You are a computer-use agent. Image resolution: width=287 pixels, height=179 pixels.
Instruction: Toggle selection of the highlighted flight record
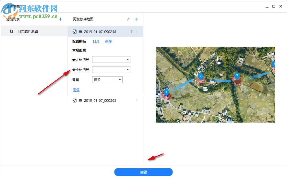[x=75, y=32]
